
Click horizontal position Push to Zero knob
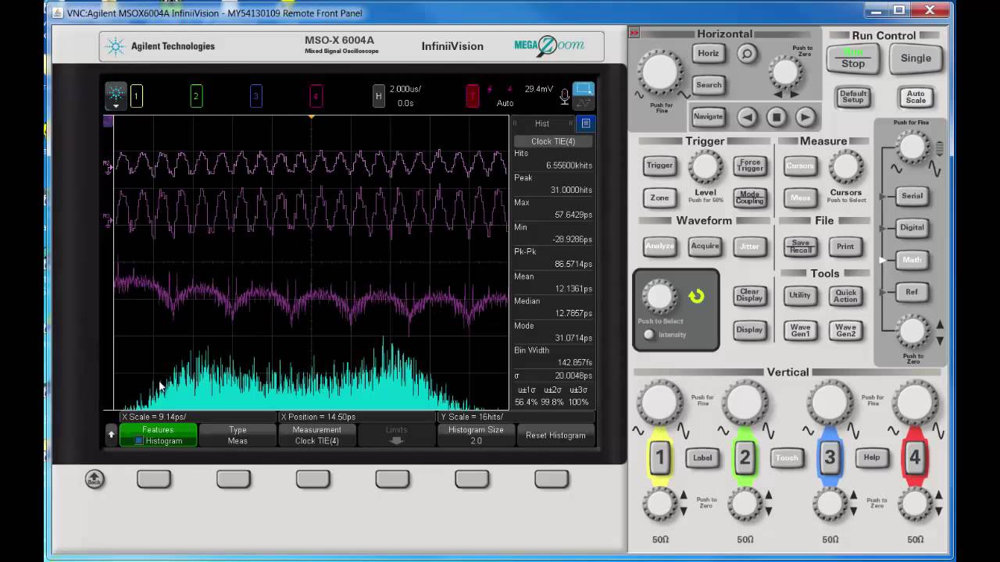coord(784,73)
